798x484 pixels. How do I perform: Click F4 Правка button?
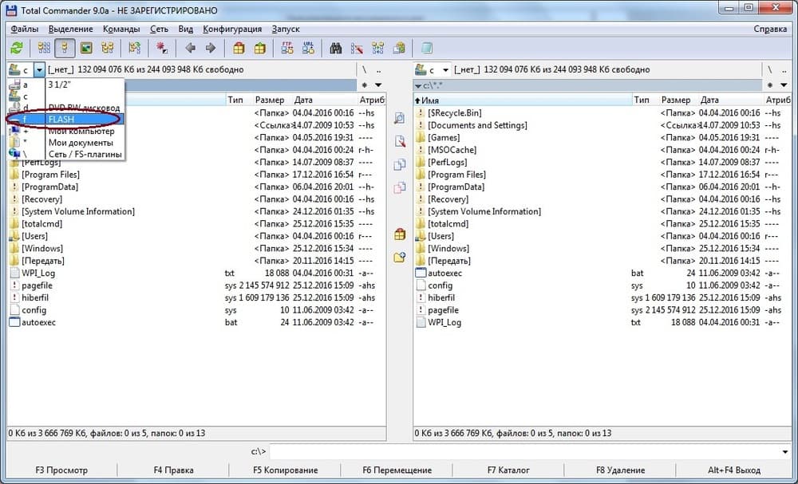click(x=173, y=470)
